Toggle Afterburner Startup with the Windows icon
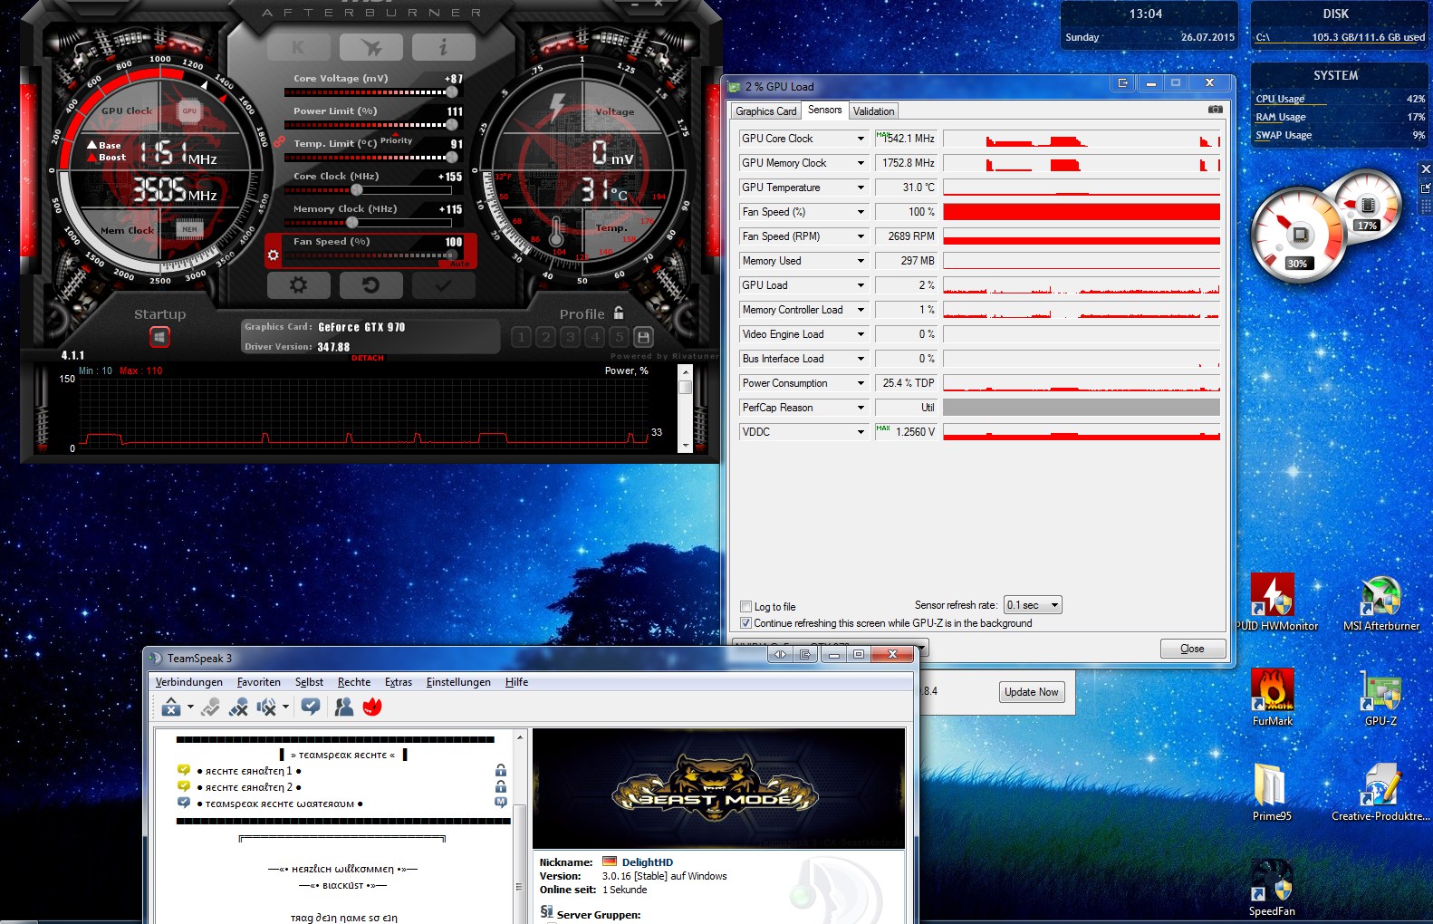The image size is (1433, 924). tap(159, 337)
